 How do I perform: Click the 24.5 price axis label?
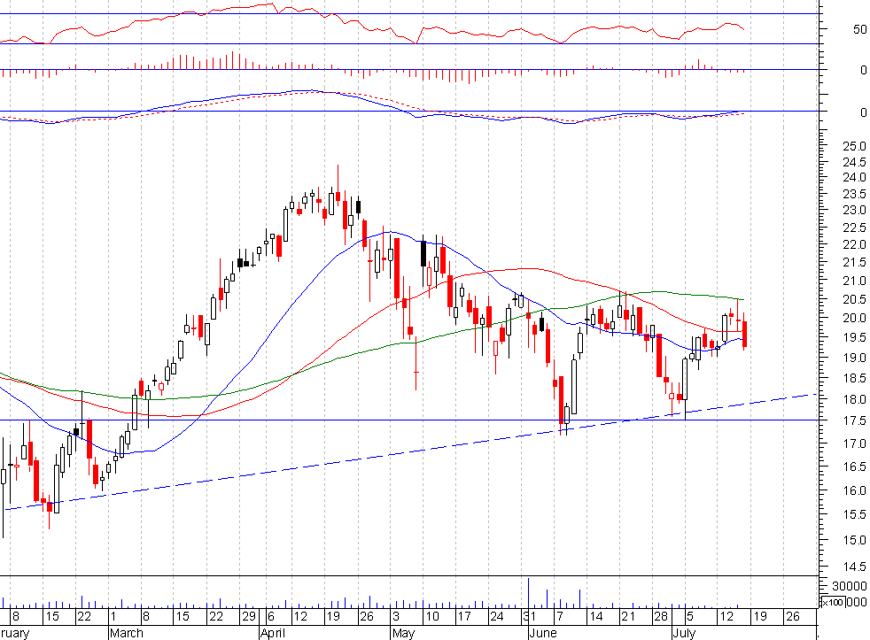pos(854,163)
